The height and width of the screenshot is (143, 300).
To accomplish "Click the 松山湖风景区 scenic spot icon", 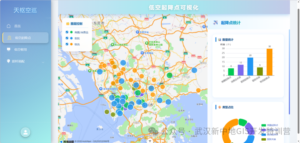I will 112,45.
